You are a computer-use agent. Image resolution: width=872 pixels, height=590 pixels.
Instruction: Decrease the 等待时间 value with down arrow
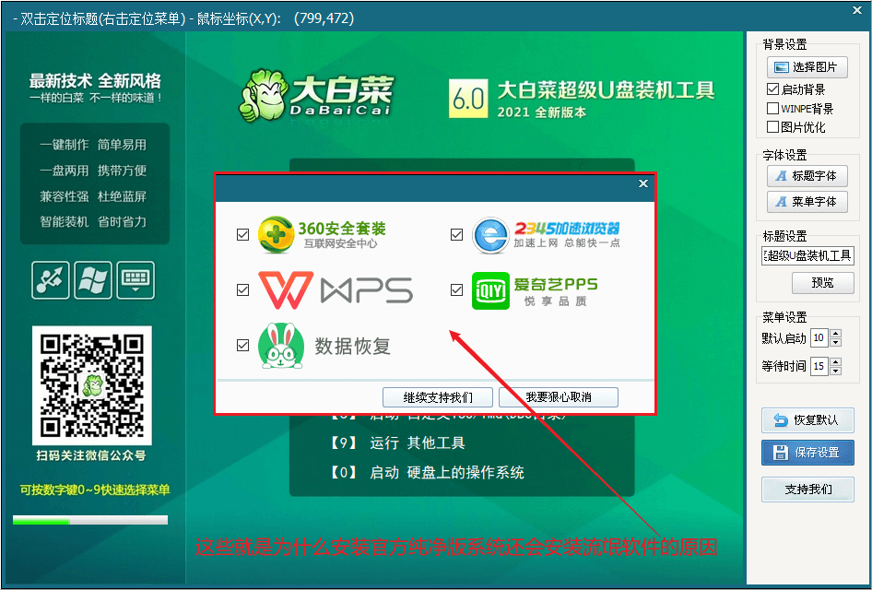[x=835, y=371]
